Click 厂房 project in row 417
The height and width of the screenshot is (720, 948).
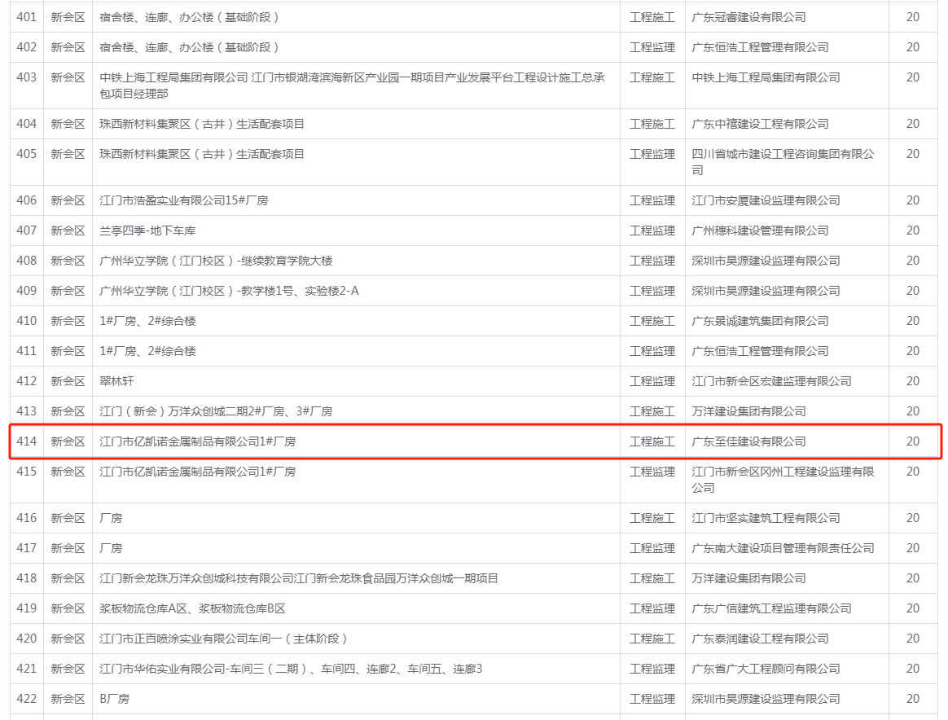[x=111, y=548]
